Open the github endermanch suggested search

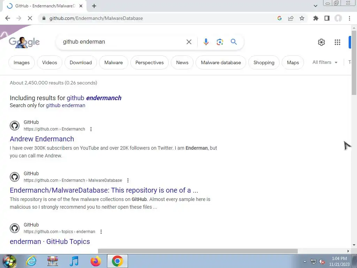(x=94, y=98)
